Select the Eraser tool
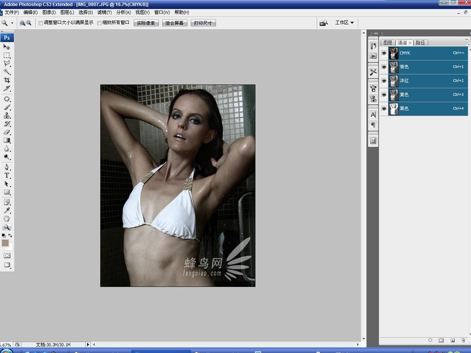Viewport: 471px width, 353px height. tap(7, 132)
